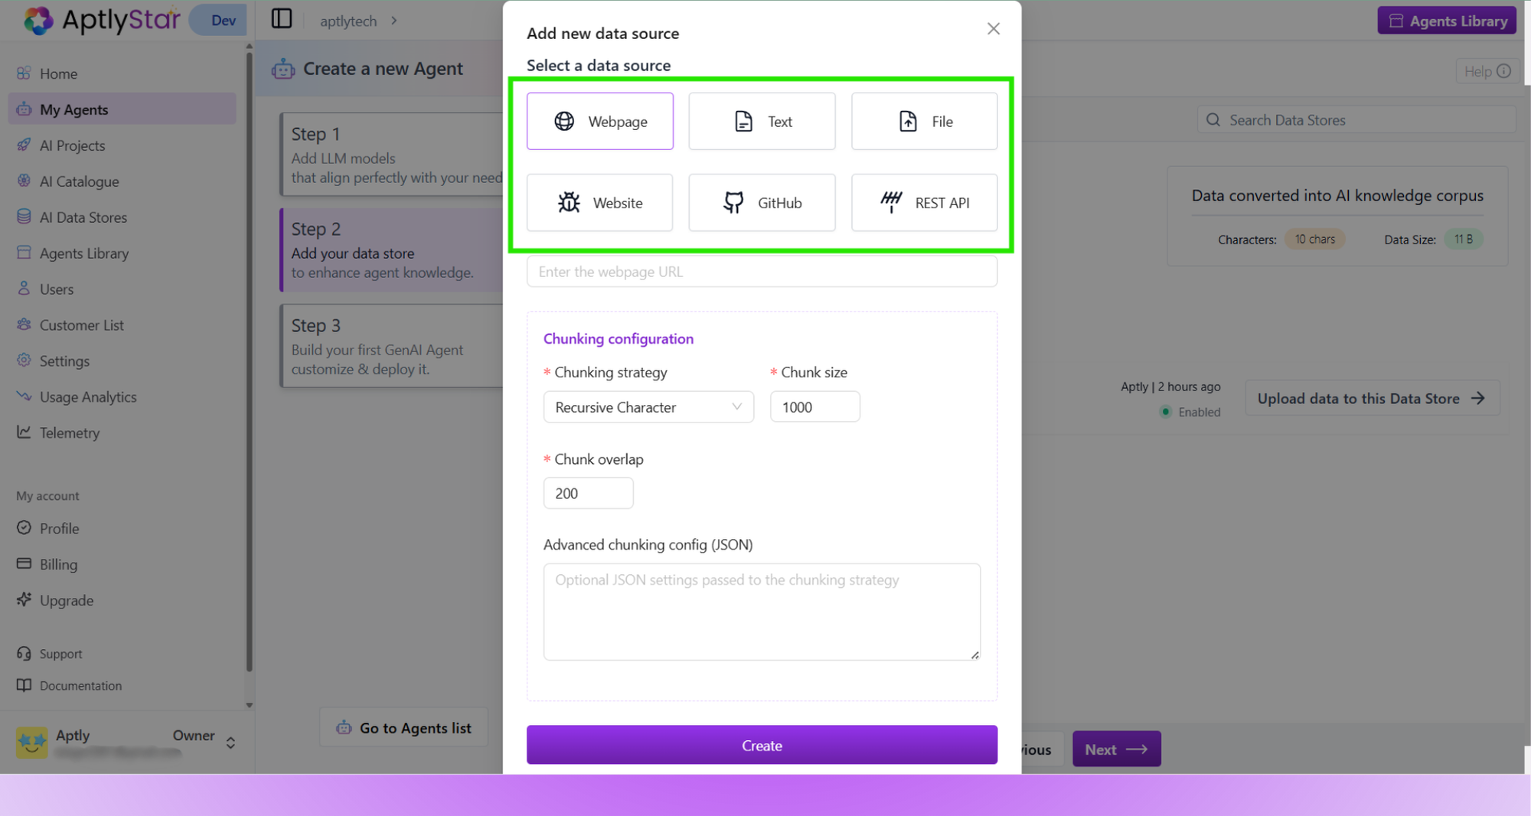Select GitHub as data source
The height and width of the screenshot is (816, 1531).
tap(761, 202)
